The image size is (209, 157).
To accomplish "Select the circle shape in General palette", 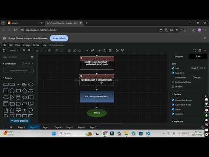I will (x=12, y=91).
